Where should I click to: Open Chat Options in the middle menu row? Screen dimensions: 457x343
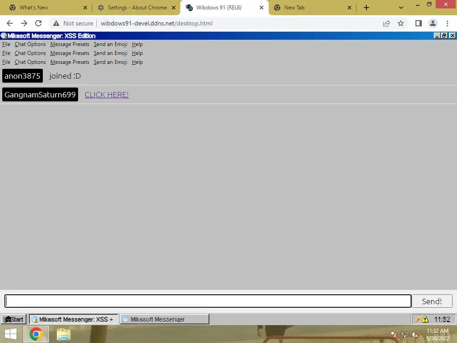pos(30,54)
